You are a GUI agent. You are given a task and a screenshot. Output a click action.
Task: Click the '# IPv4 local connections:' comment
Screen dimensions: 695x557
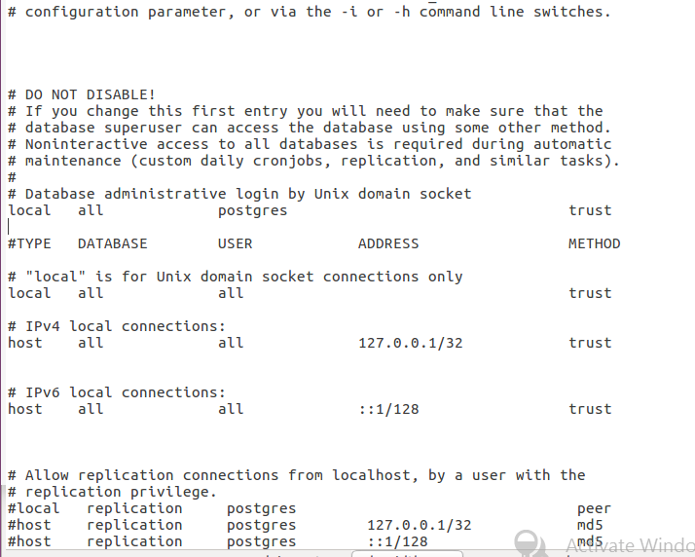pos(117,326)
